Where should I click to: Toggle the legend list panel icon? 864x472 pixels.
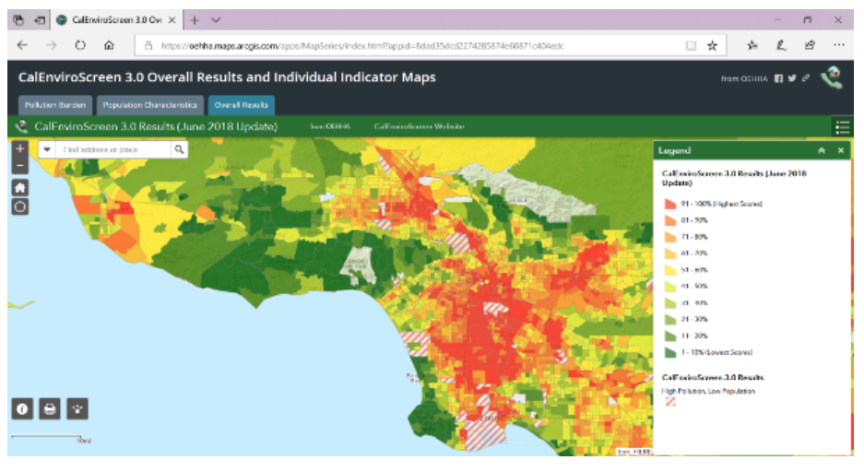click(841, 127)
